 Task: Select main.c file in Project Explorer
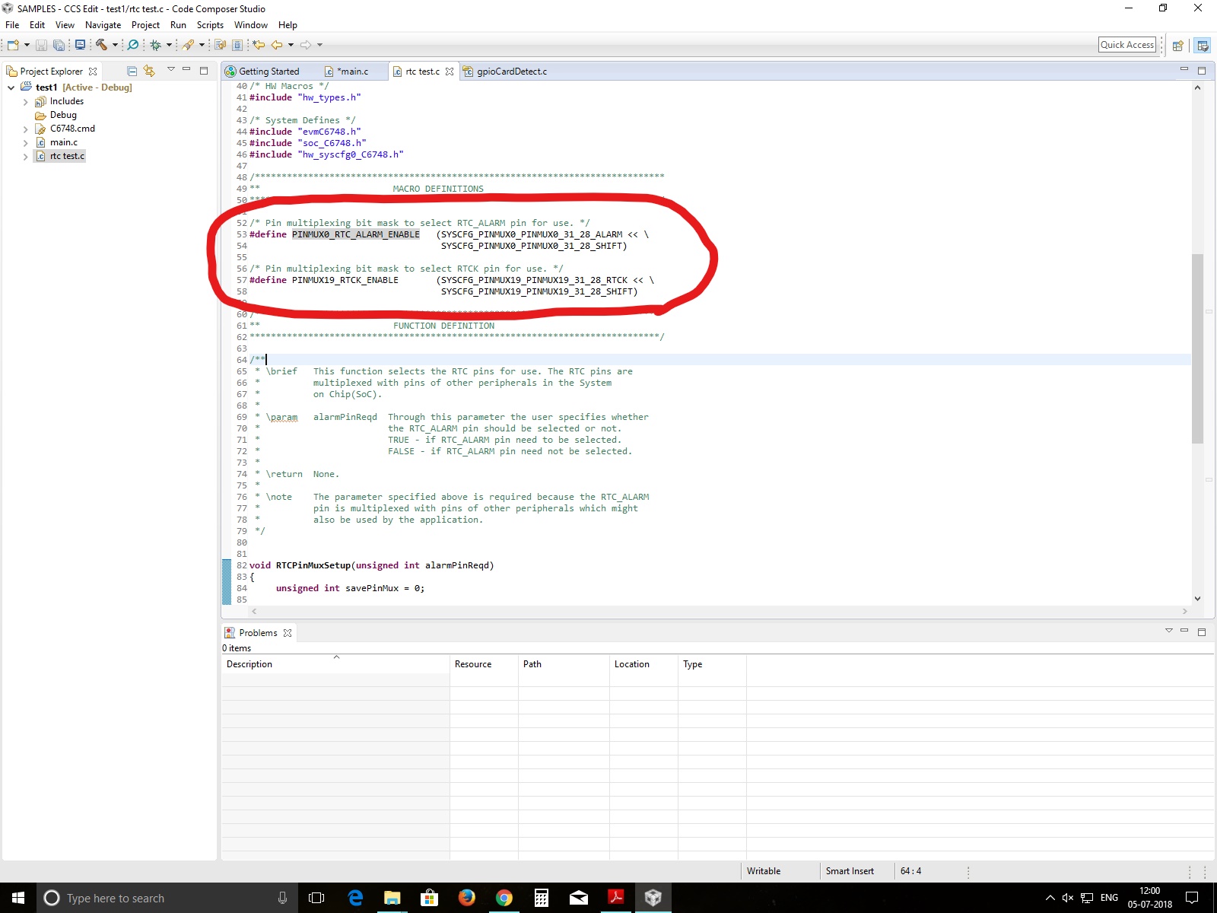pos(64,142)
